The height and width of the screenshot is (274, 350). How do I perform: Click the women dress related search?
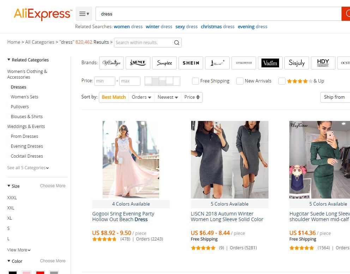[128, 27]
